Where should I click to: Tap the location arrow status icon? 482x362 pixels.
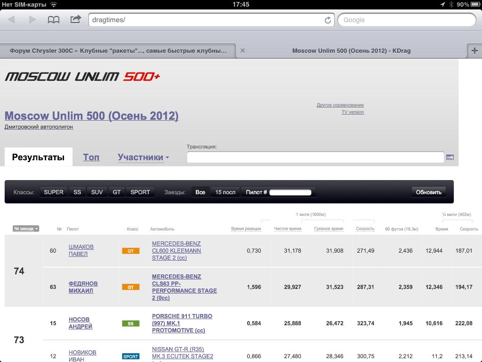pyautogui.click(x=442, y=4)
